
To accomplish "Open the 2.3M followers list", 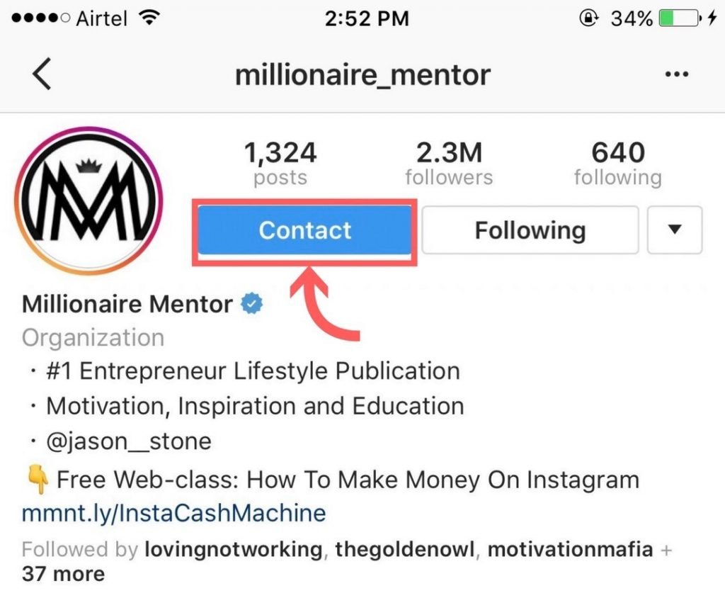I will (x=449, y=164).
